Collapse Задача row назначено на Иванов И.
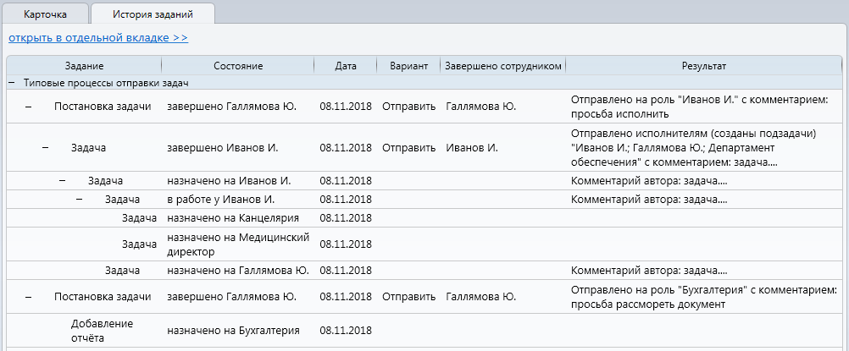The image size is (849, 351). 62,181
